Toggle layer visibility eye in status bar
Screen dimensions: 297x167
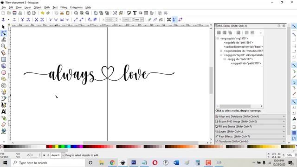click(x=44, y=155)
